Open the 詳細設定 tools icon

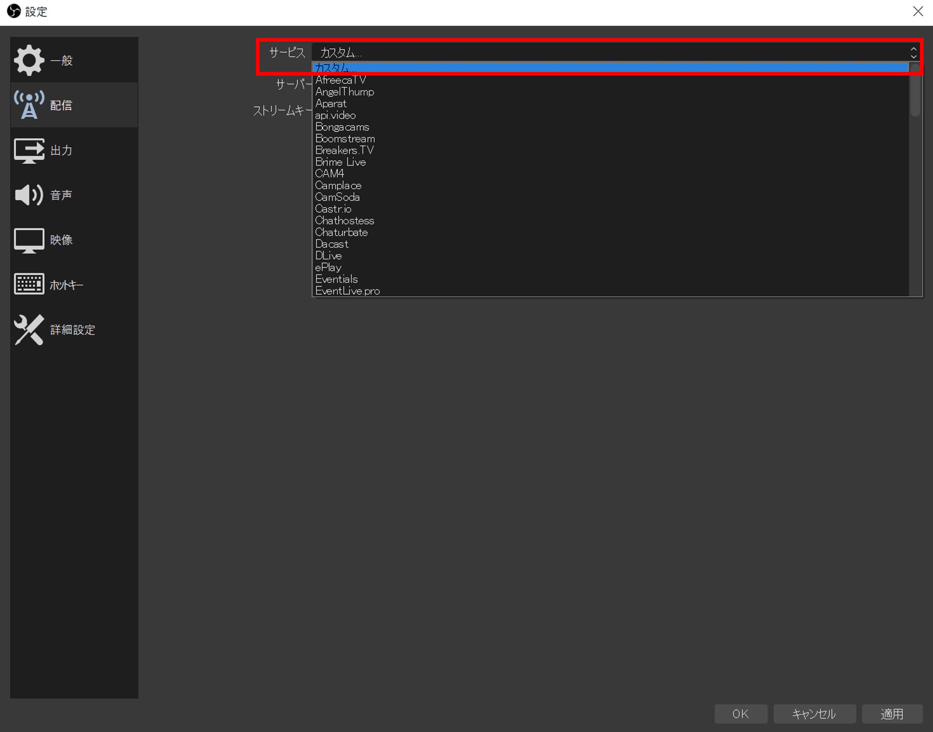tap(29, 329)
